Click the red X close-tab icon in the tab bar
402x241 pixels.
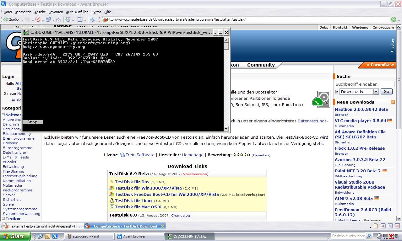pos(397,226)
